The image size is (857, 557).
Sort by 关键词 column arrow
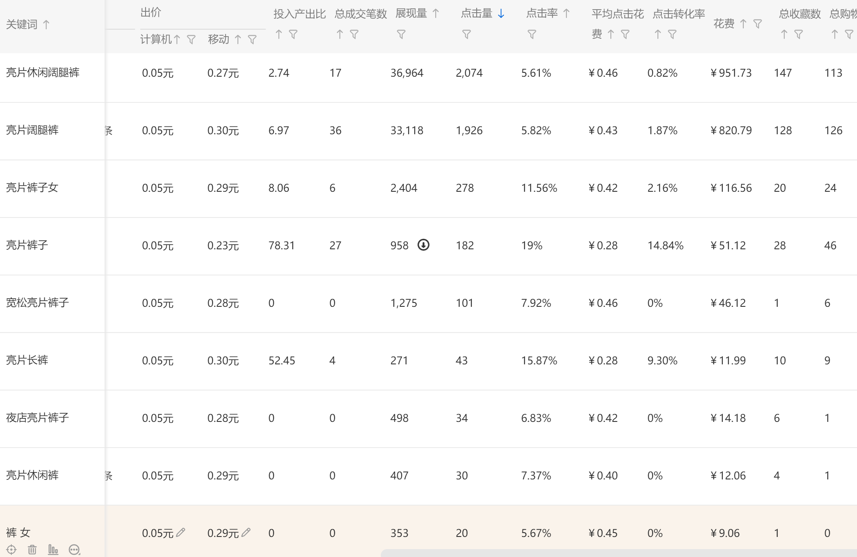point(46,24)
